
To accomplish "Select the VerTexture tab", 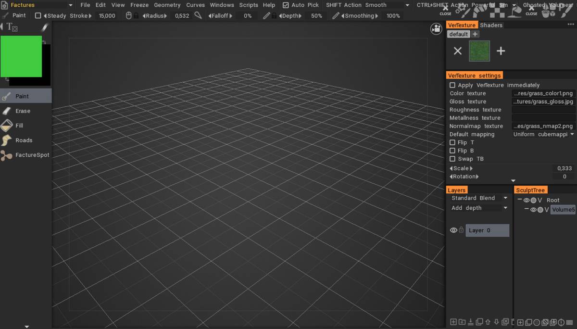I will tap(462, 25).
